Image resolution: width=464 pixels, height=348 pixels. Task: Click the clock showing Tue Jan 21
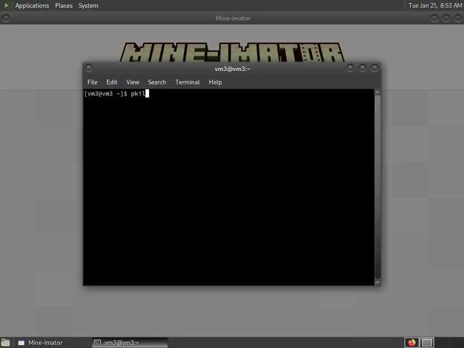[x=435, y=5]
